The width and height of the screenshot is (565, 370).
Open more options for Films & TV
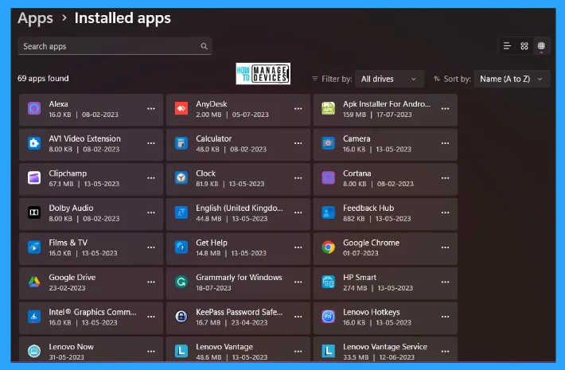pos(151,247)
